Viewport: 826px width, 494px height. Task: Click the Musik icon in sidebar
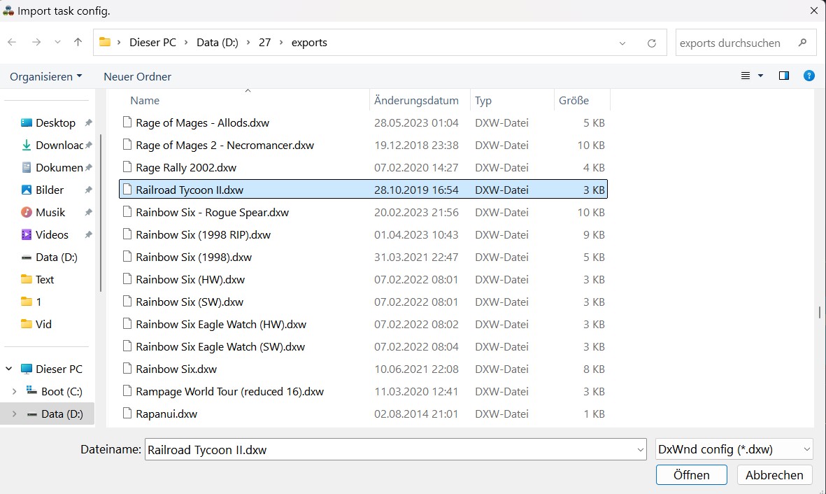pyautogui.click(x=26, y=213)
